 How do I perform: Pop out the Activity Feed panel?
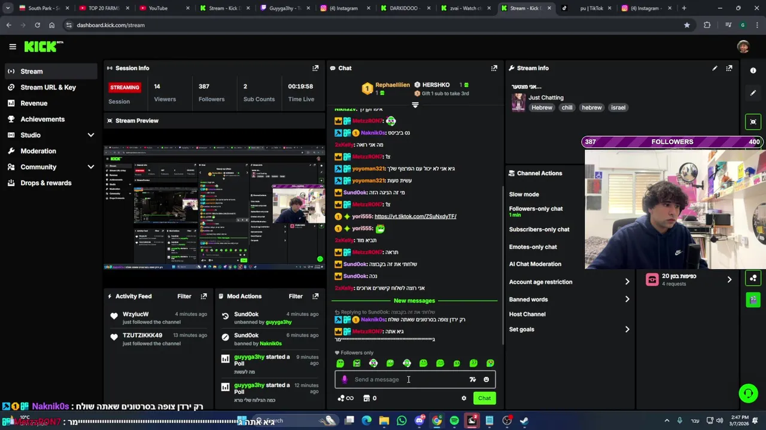pyautogui.click(x=203, y=296)
